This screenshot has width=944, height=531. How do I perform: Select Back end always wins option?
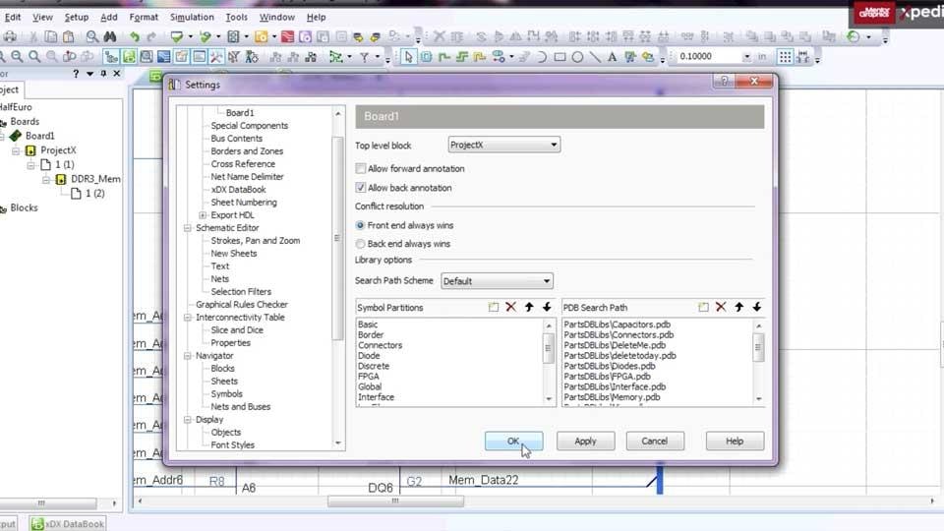[361, 244]
